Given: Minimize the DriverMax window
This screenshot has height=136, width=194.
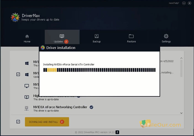Looking at the screenshot, I should point(184,3).
